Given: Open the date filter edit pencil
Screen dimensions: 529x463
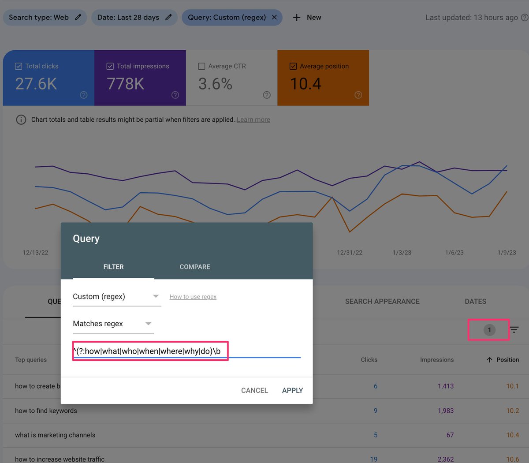Looking at the screenshot, I should tap(170, 17).
